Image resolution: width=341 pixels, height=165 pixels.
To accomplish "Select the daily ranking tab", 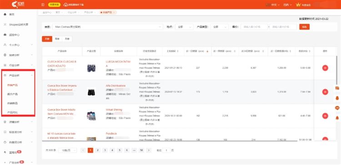I will (x=47, y=39).
